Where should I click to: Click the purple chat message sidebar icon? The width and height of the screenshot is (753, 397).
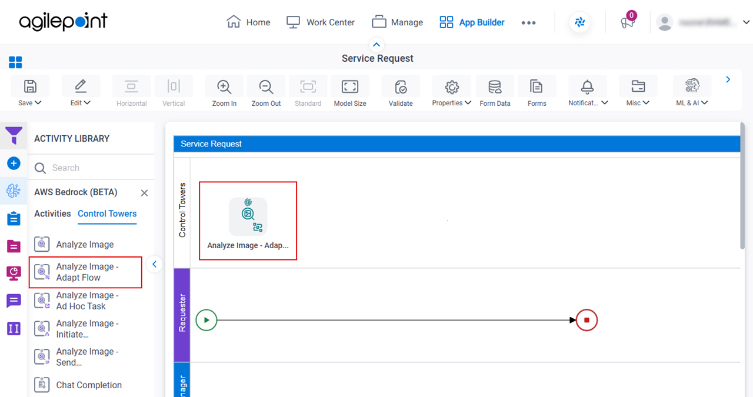[x=14, y=301]
